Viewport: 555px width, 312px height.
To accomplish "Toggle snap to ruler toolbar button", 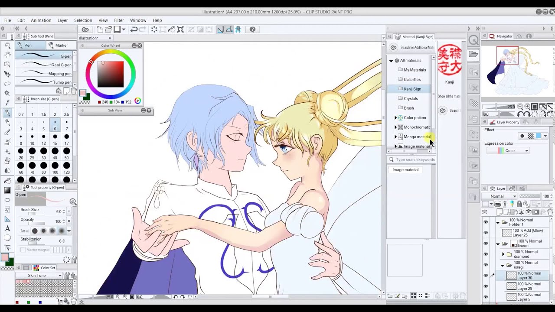I will (220, 29).
